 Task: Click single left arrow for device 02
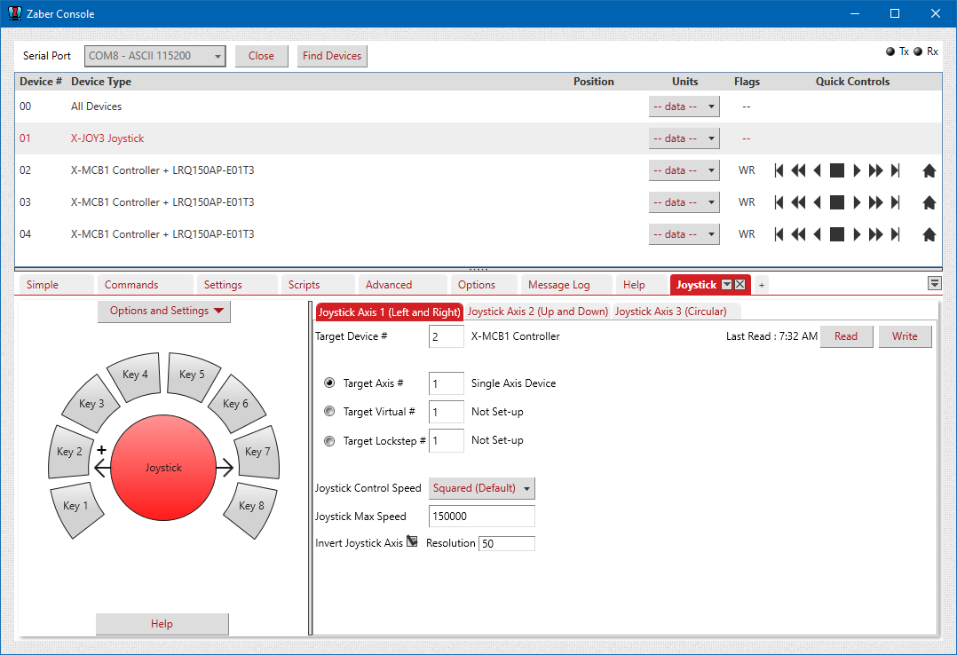pos(818,170)
